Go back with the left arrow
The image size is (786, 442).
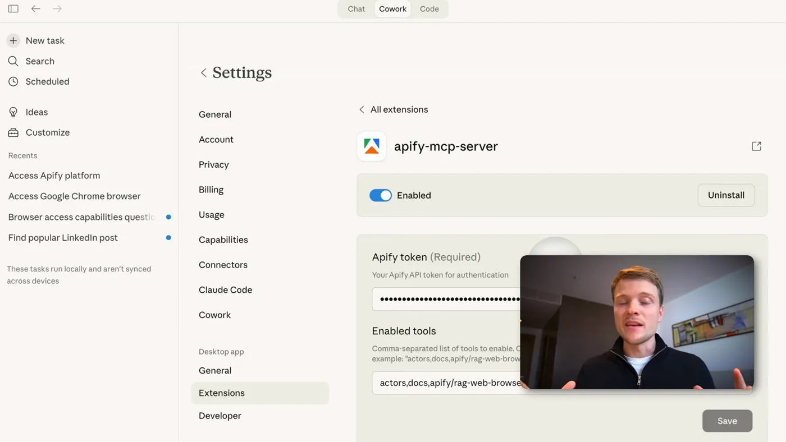point(35,8)
